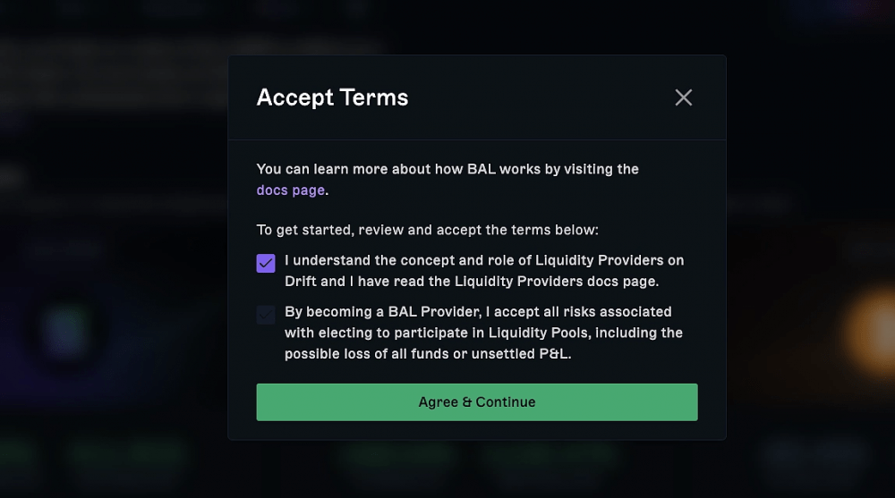
Task: Click the 'Drift and I have read' label line
Action: point(472,282)
